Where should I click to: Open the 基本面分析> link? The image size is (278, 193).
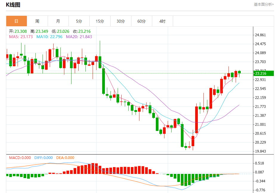pyautogui.click(x=264, y=4)
